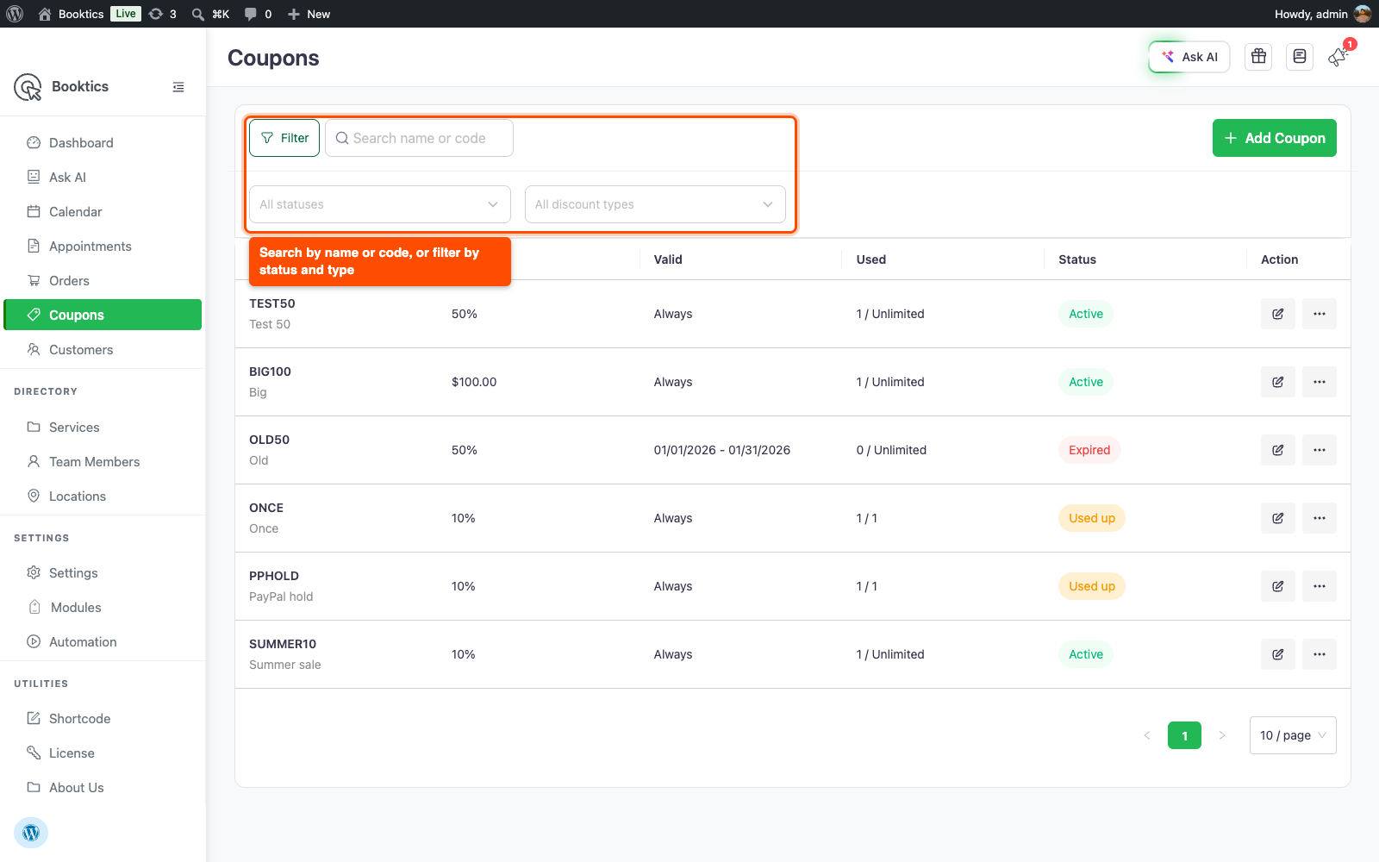This screenshot has width=1379, height=862.
Task: Click the WordPress logo in admin bar
Action: point(15,14)
